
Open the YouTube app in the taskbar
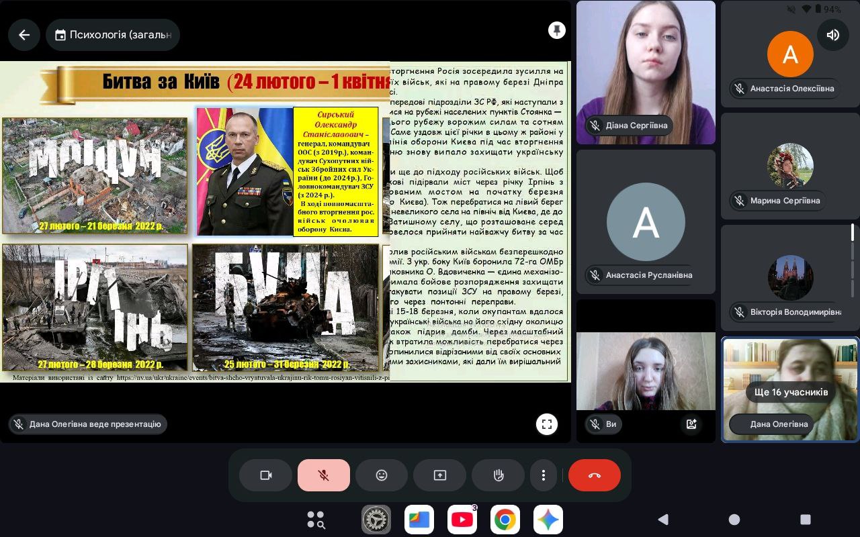462,520
